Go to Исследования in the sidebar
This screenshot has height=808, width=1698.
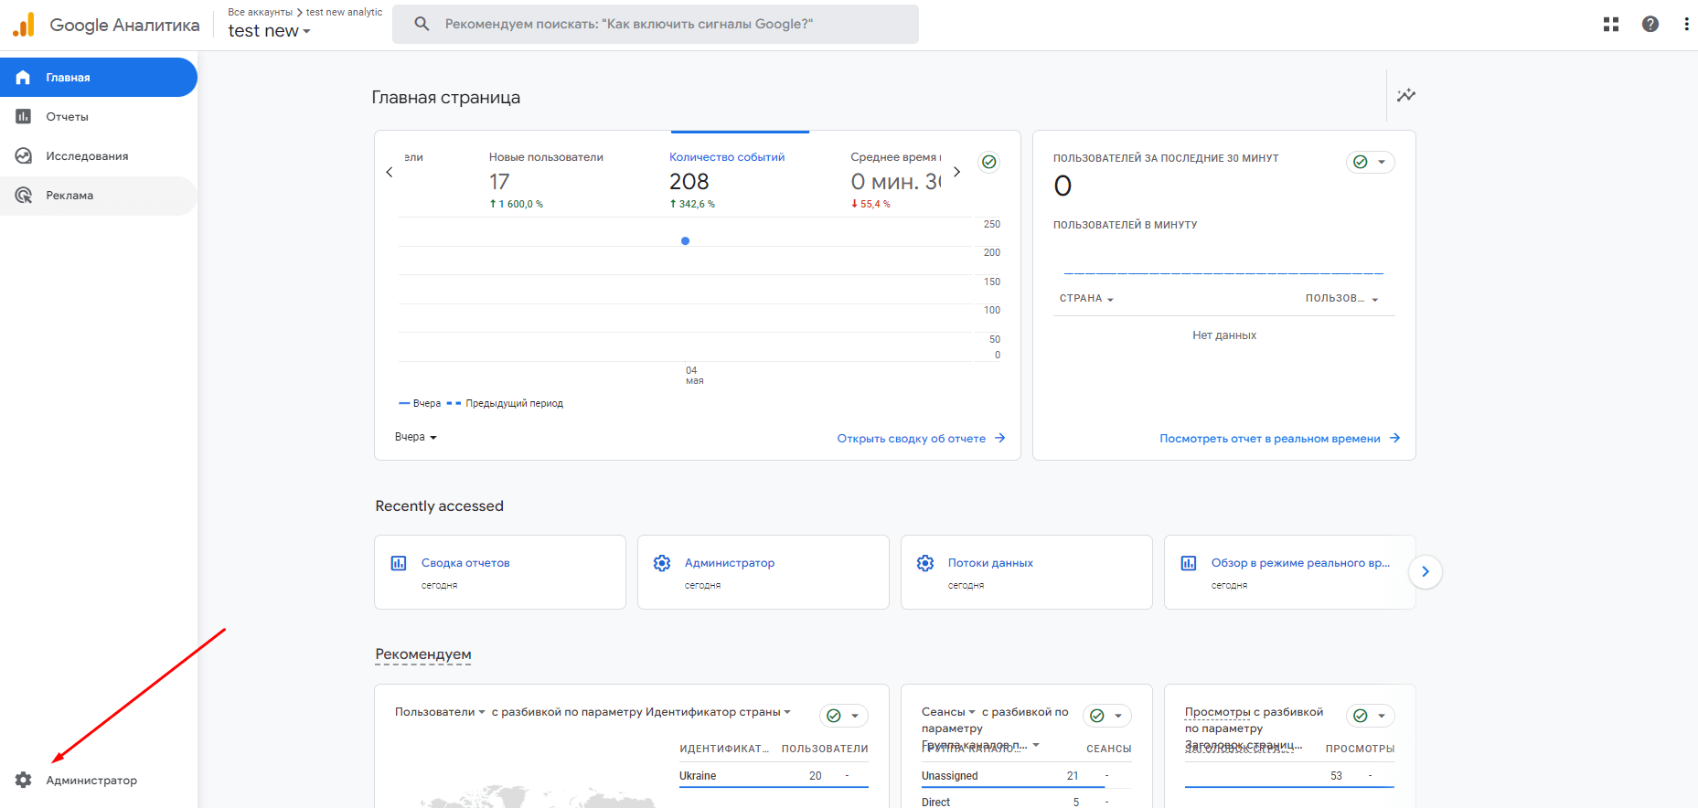tap(87, 156)
